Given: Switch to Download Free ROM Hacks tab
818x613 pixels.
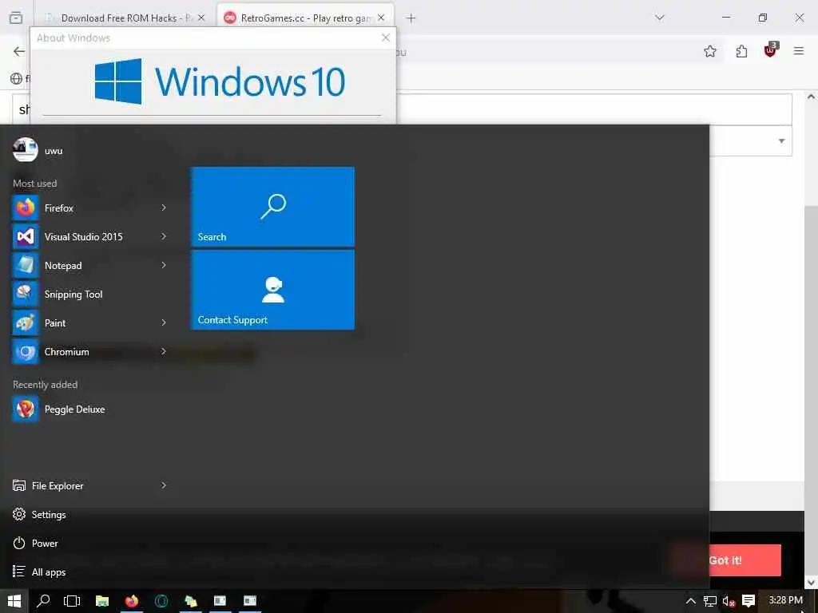Looking at the screenshot, I should click(120, 18).
